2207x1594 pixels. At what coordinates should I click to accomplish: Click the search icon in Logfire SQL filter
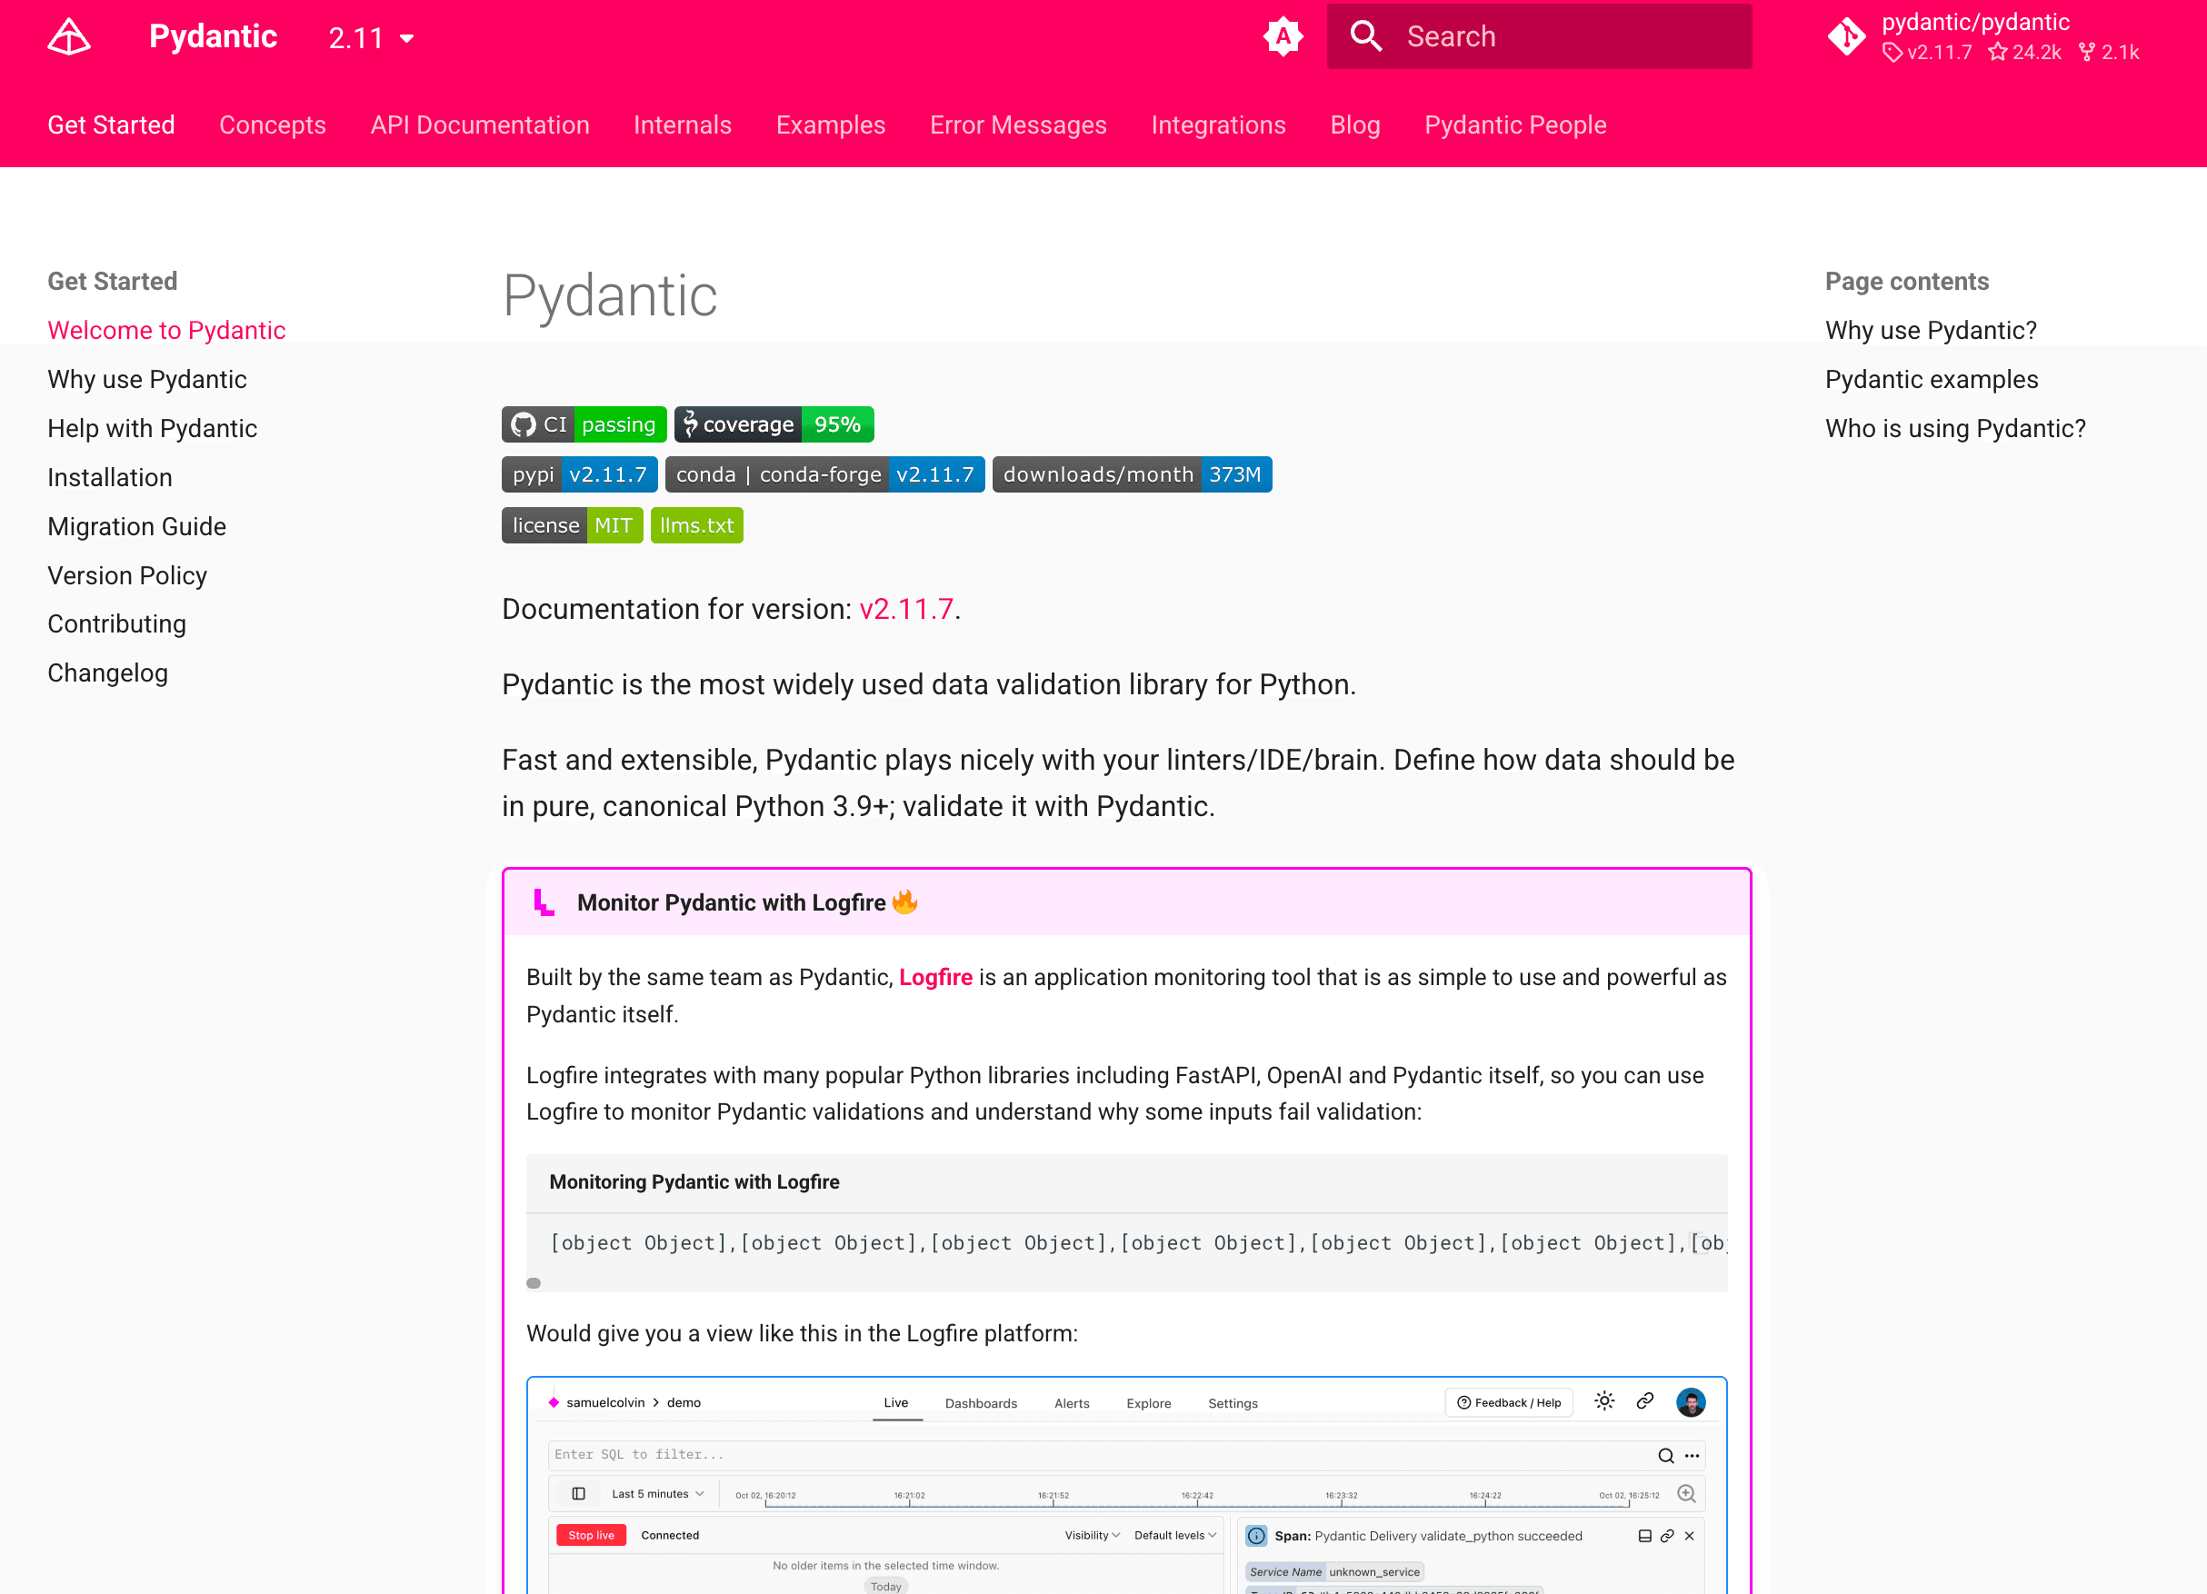1666,1456
